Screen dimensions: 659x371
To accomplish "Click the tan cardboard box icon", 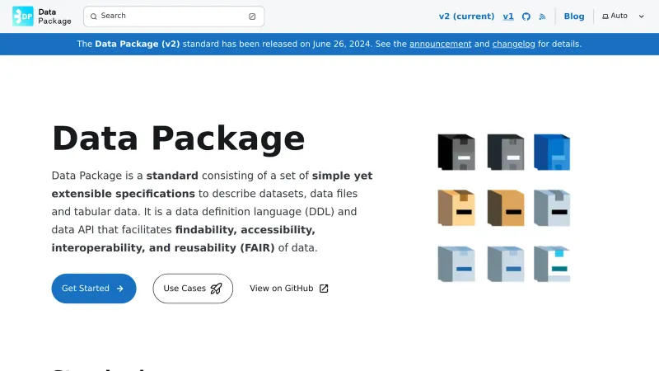I will tap(456, 208).
